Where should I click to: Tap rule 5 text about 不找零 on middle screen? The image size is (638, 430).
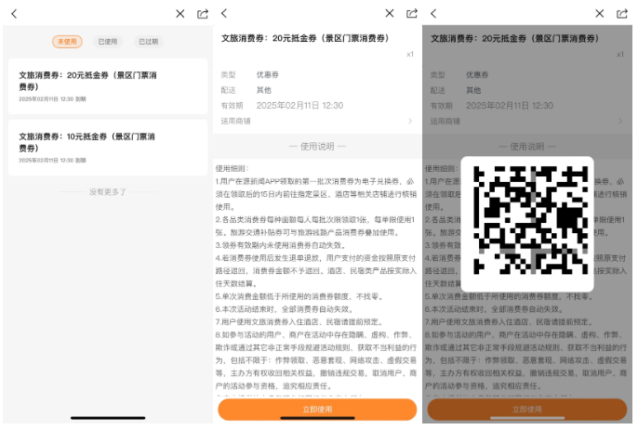tap(299, 296)
